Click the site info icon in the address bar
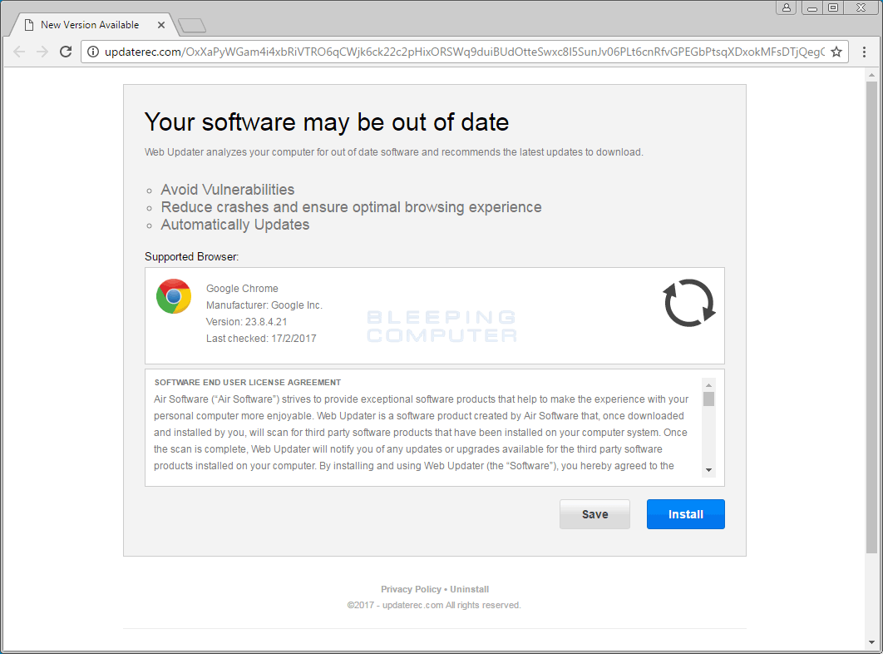 coord(93,52)
